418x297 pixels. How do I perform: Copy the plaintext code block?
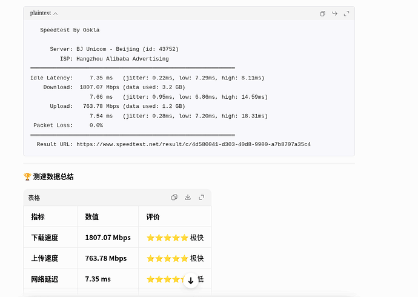[322, 13]
